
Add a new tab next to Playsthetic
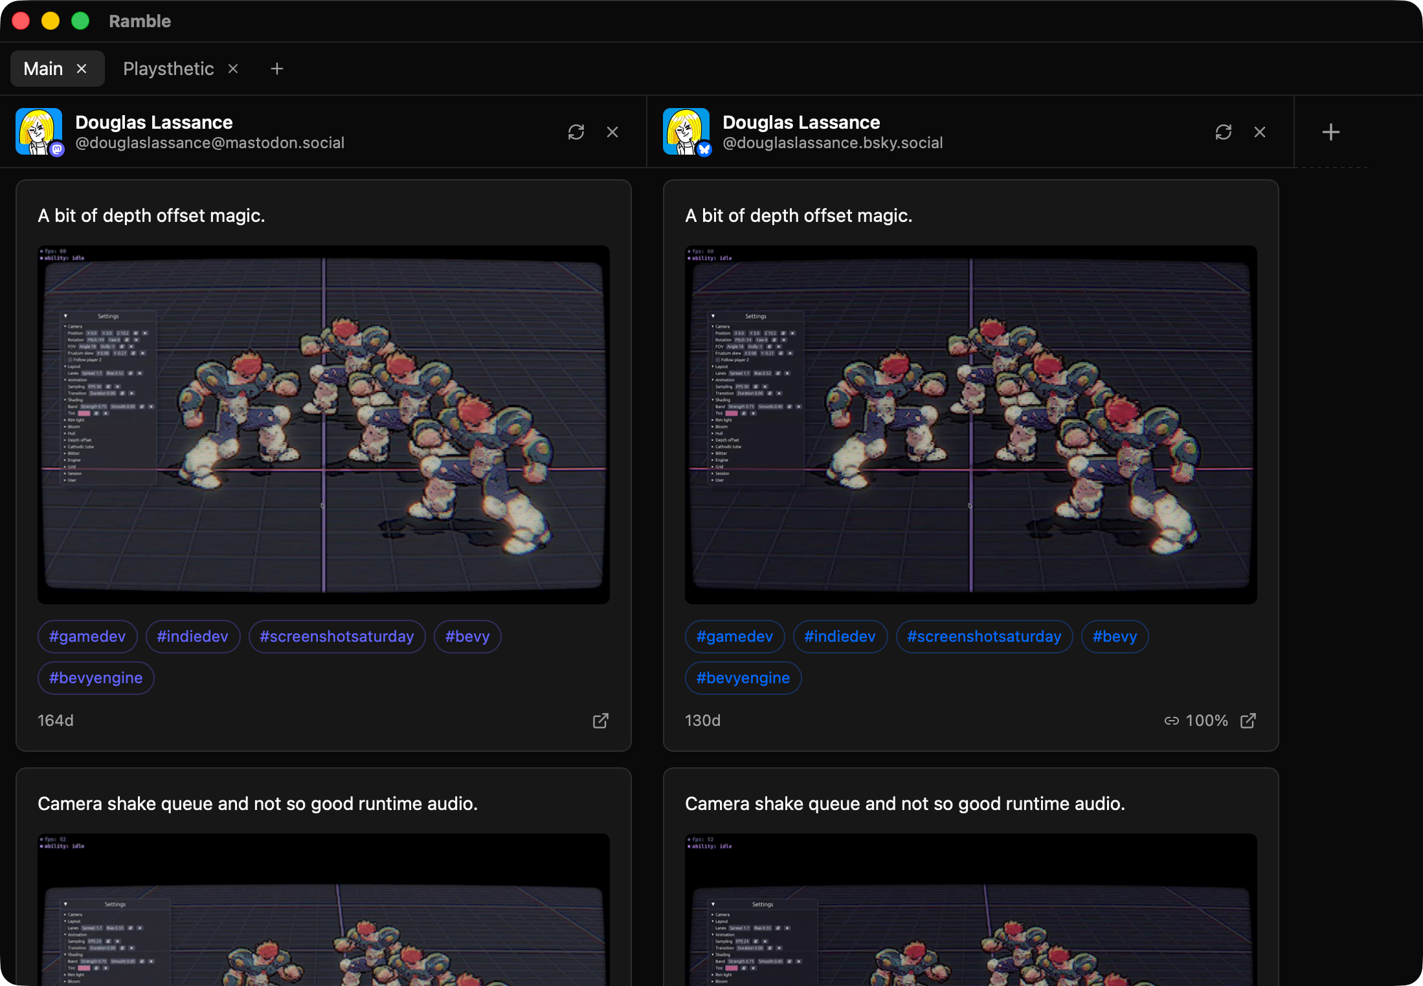(x=277, y=69)
